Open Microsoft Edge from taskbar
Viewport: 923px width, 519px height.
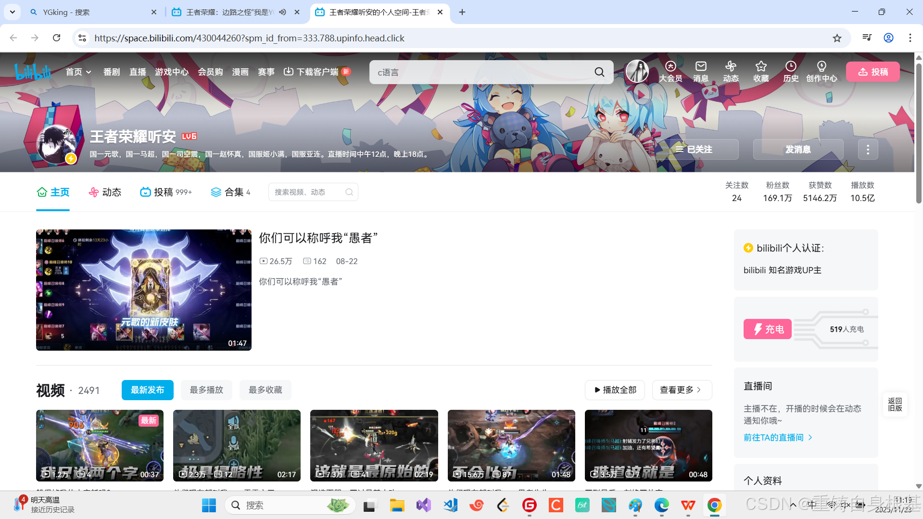click(x=662, y=505)
